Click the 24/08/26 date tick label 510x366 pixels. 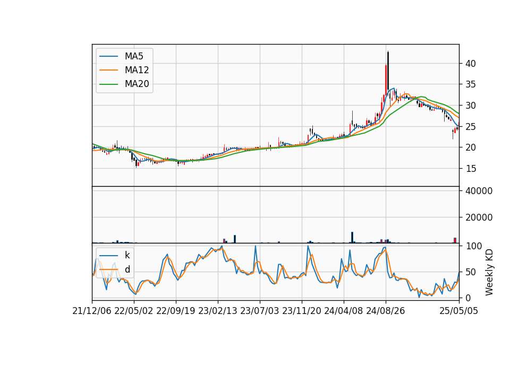coord(386,311)
